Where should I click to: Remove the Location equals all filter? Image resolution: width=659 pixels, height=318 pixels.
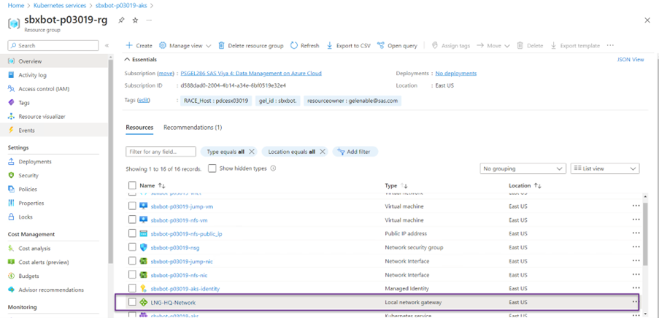(x=323, y=152)
